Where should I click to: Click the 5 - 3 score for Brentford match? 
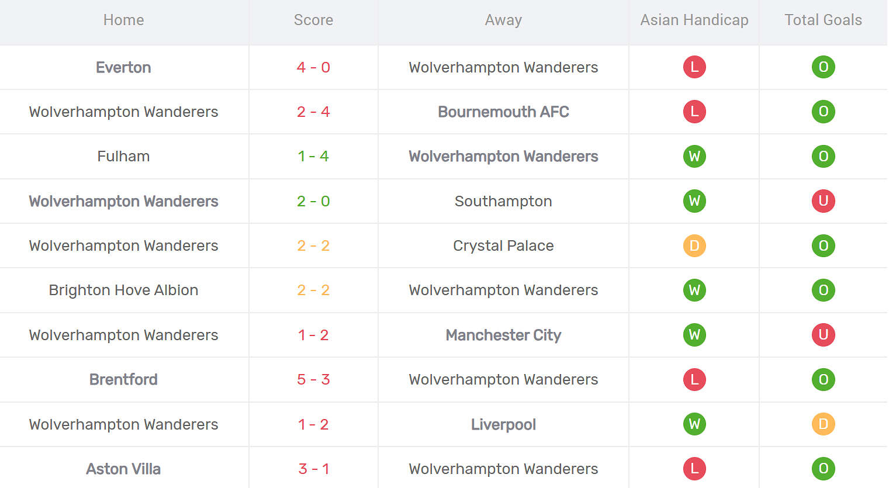click(x=313, y=380)
